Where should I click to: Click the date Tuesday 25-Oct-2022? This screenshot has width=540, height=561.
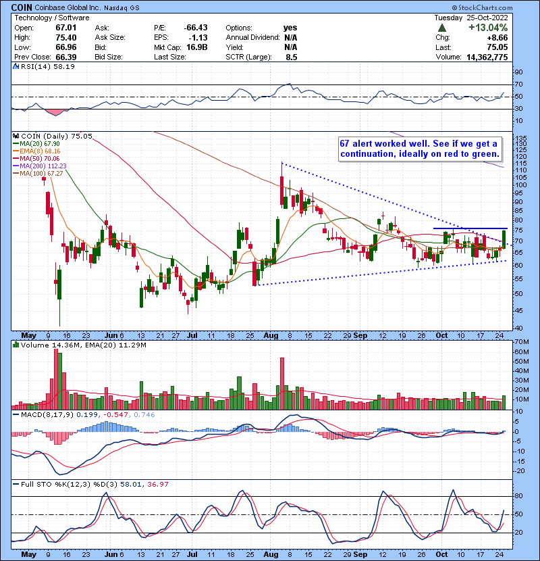pyautogui.click(x=470, y=18)
